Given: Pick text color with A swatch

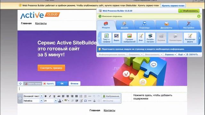Looking at the screenshot, I should tap(60, 101).
